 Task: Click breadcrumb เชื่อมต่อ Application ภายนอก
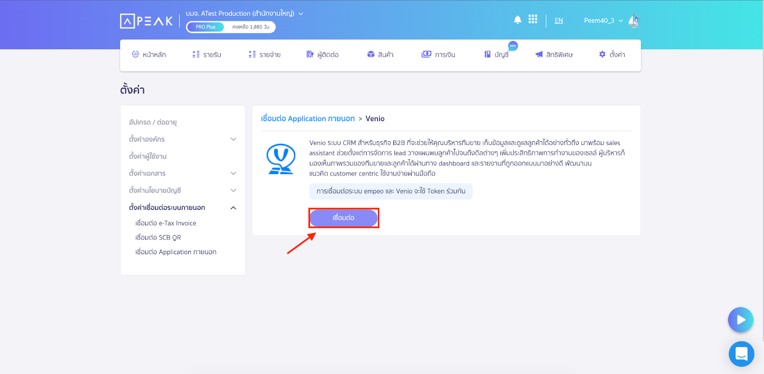click(308, 119)
